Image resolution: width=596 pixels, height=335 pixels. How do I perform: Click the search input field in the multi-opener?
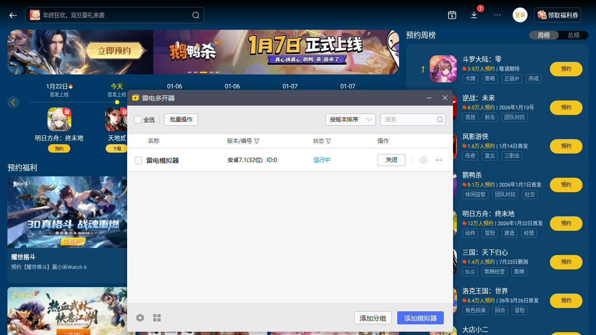[x=410, y=120]
